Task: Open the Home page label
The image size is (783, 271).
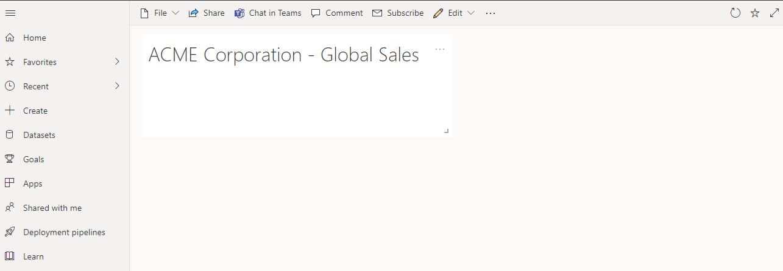Action: [35, 38]
